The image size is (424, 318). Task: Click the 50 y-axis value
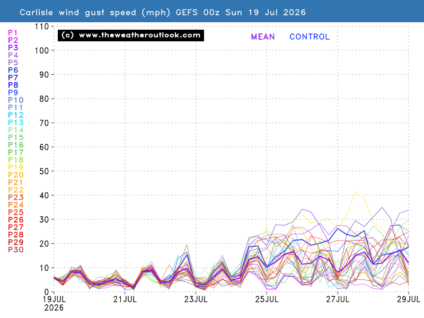[x=44, y=171]
